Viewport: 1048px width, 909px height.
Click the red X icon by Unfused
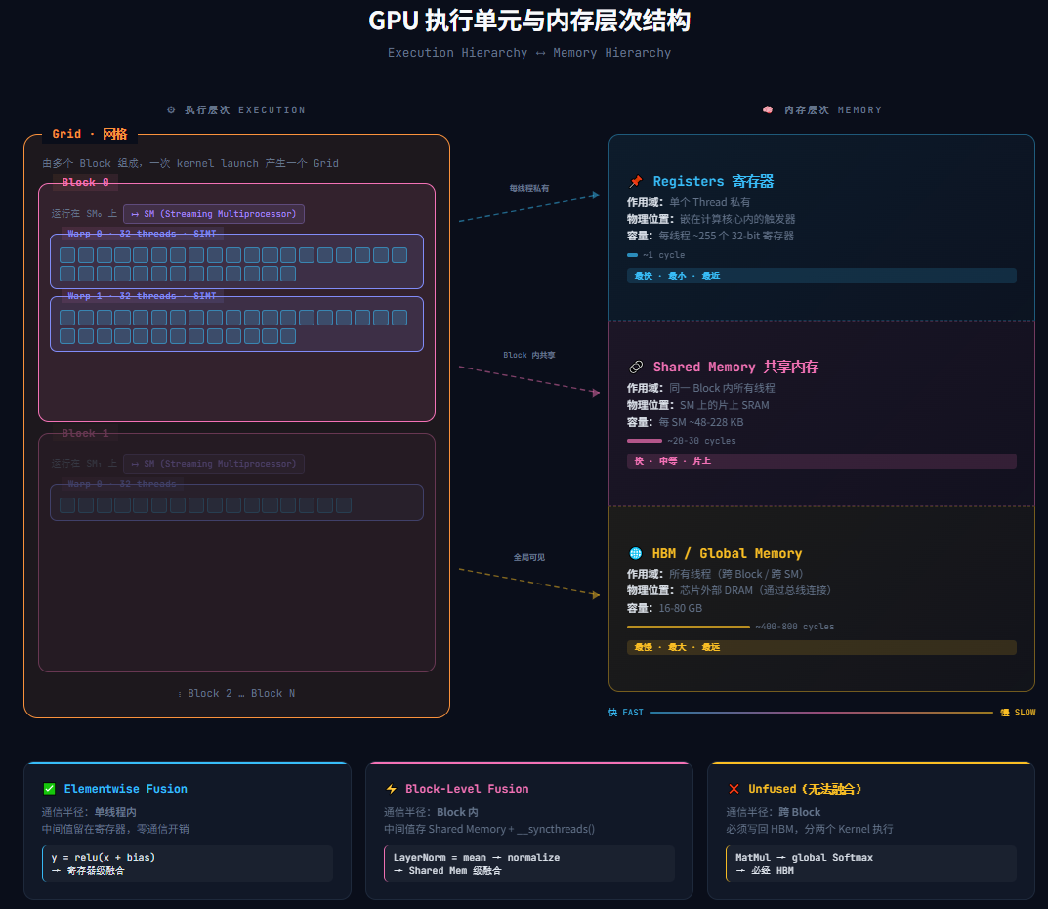click(x=734, y=789)
